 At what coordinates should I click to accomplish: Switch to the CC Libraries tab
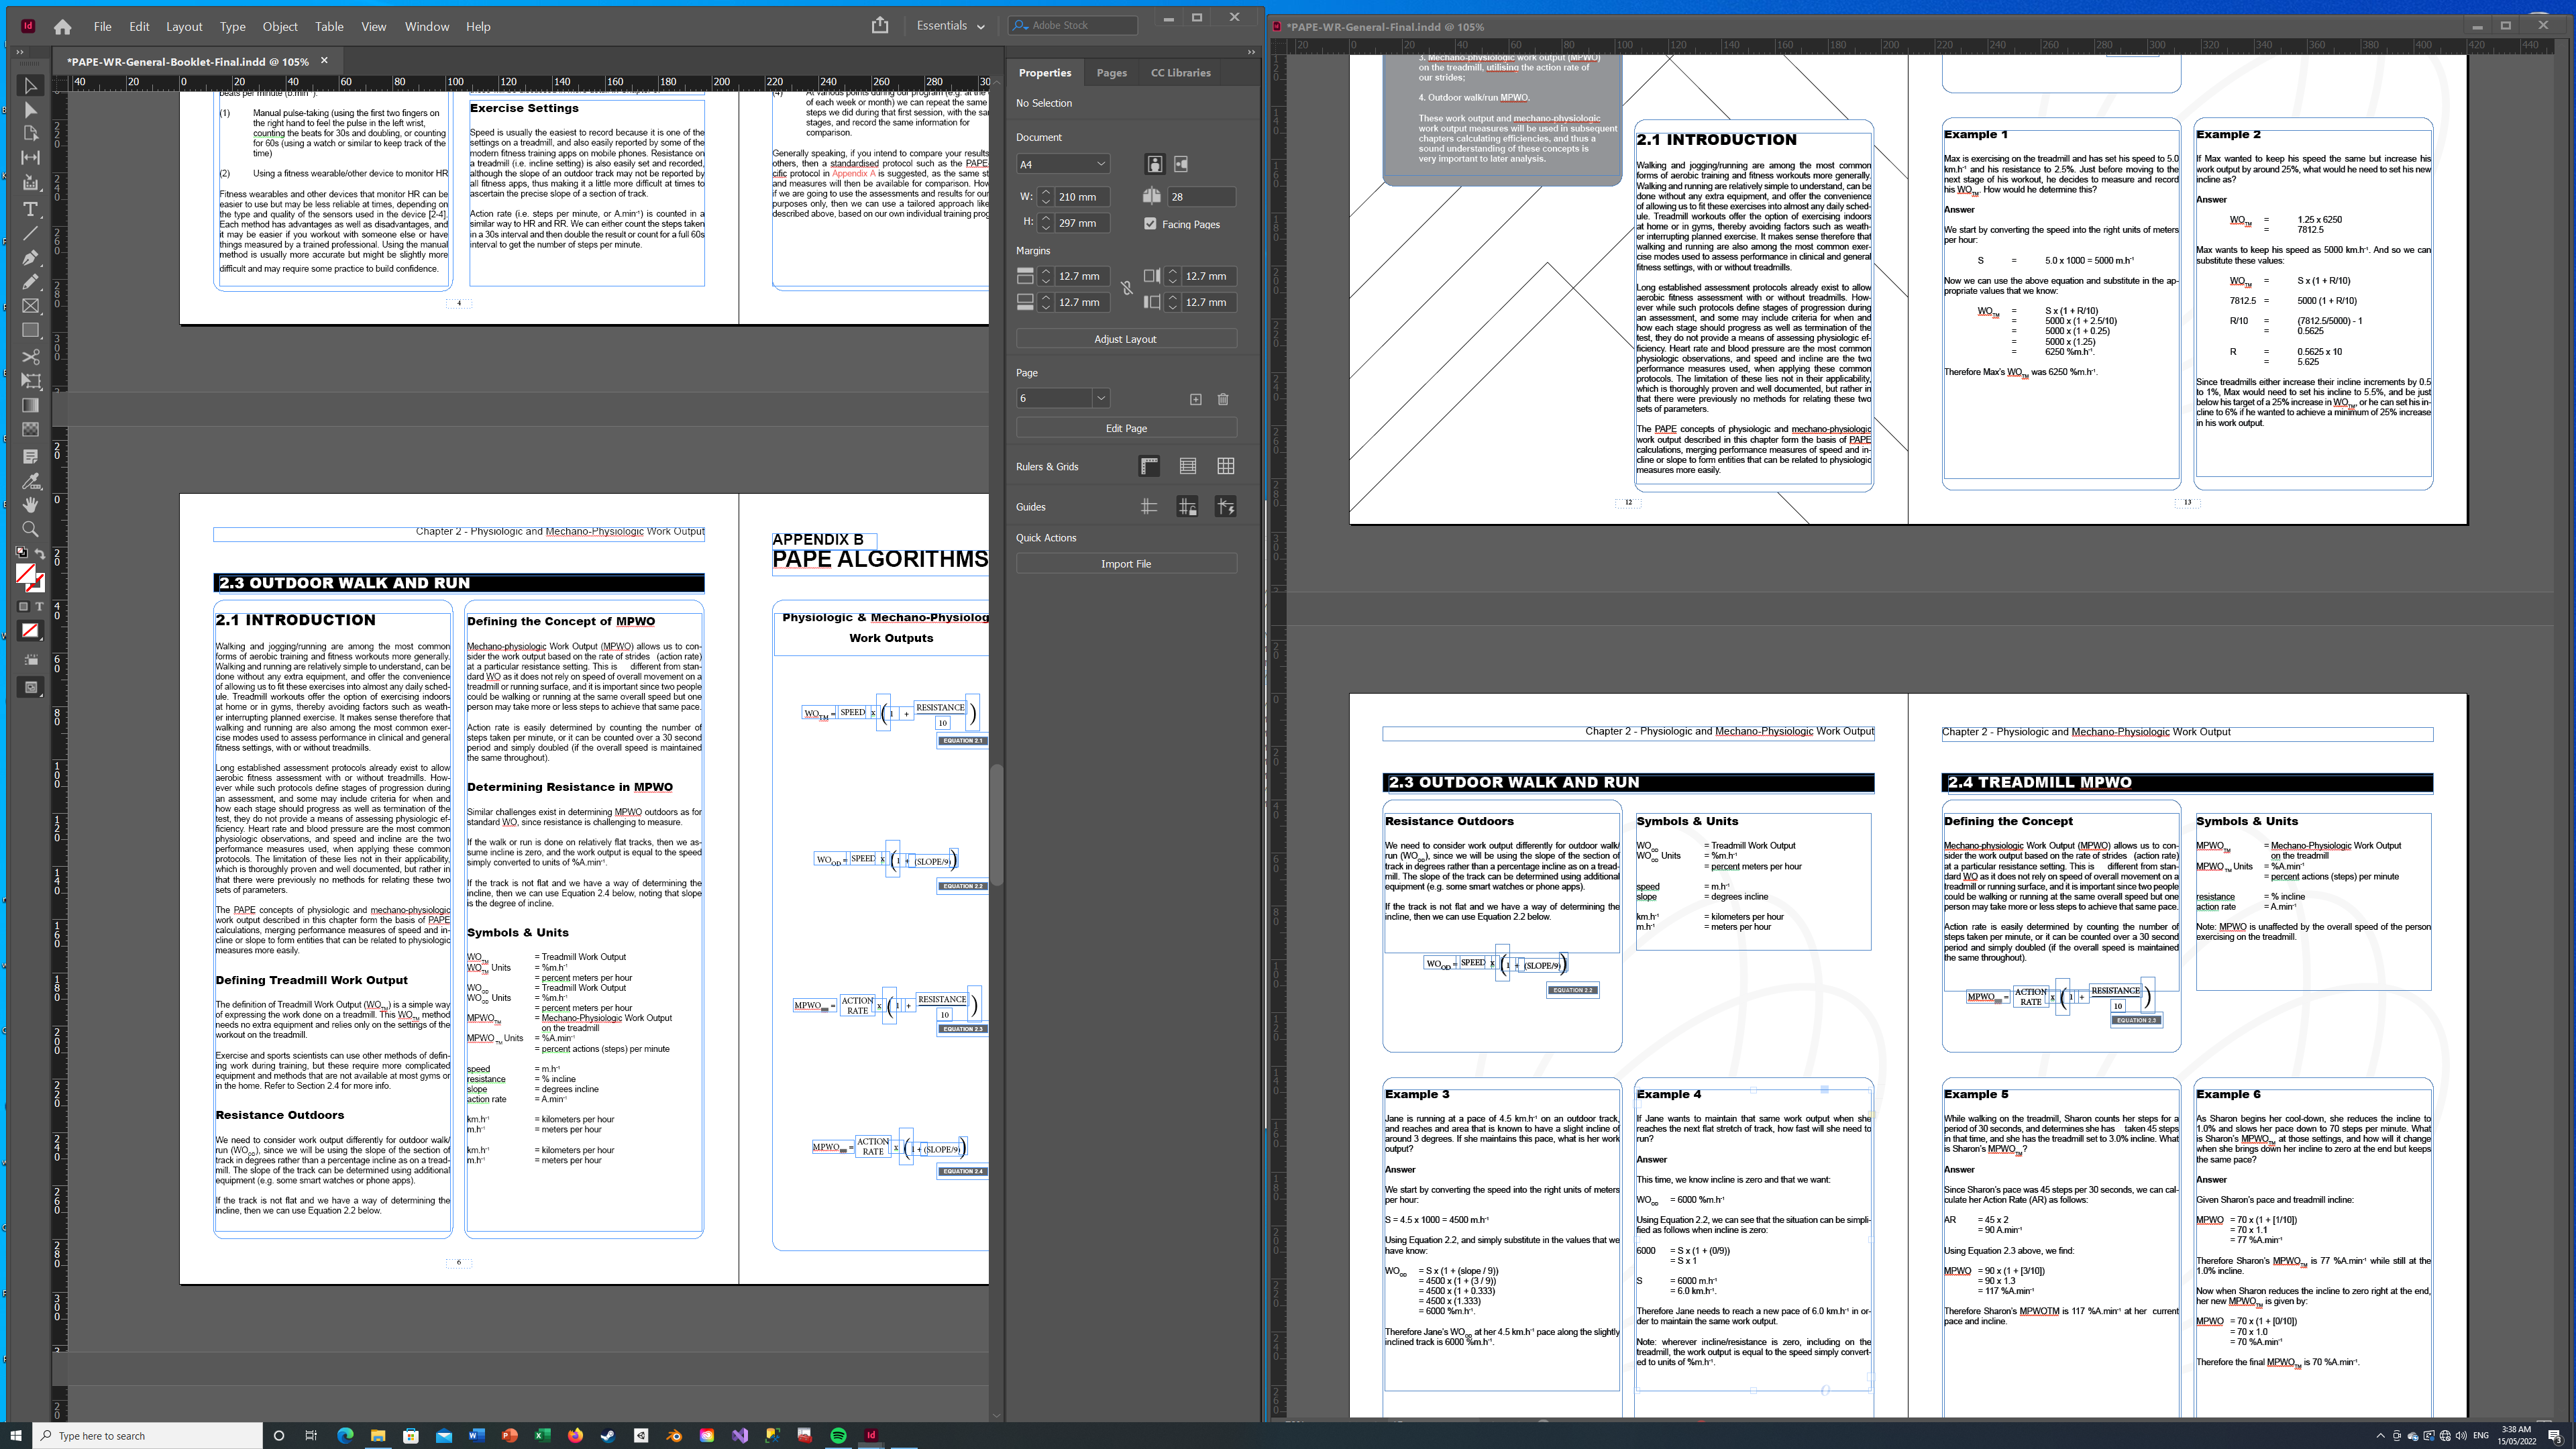1180,73
